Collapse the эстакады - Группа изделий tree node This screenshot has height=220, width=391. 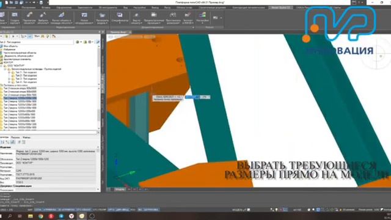click(5, 69)
